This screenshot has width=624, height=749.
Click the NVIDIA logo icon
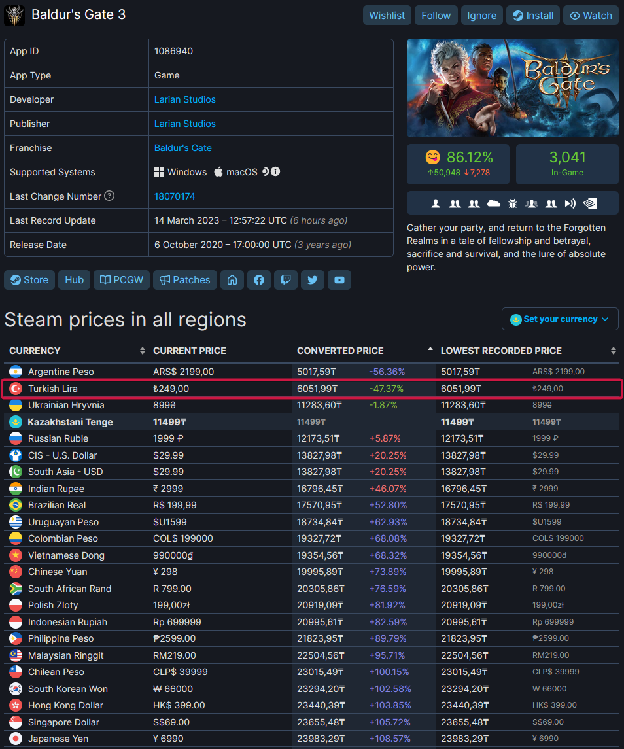point(590,204)
